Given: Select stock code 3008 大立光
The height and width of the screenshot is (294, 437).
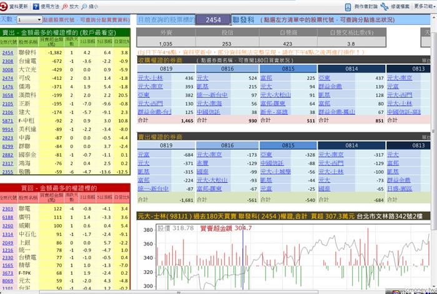Looking at the screenshot, I should pos(7,70).
